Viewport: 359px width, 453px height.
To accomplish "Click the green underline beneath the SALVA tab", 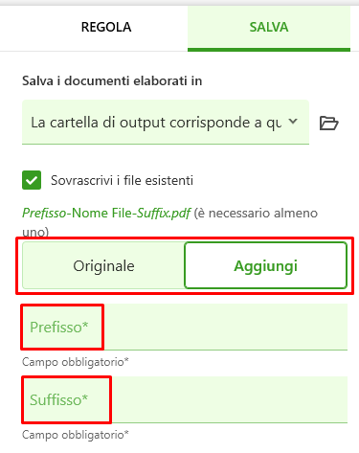I will pos(269,50).
